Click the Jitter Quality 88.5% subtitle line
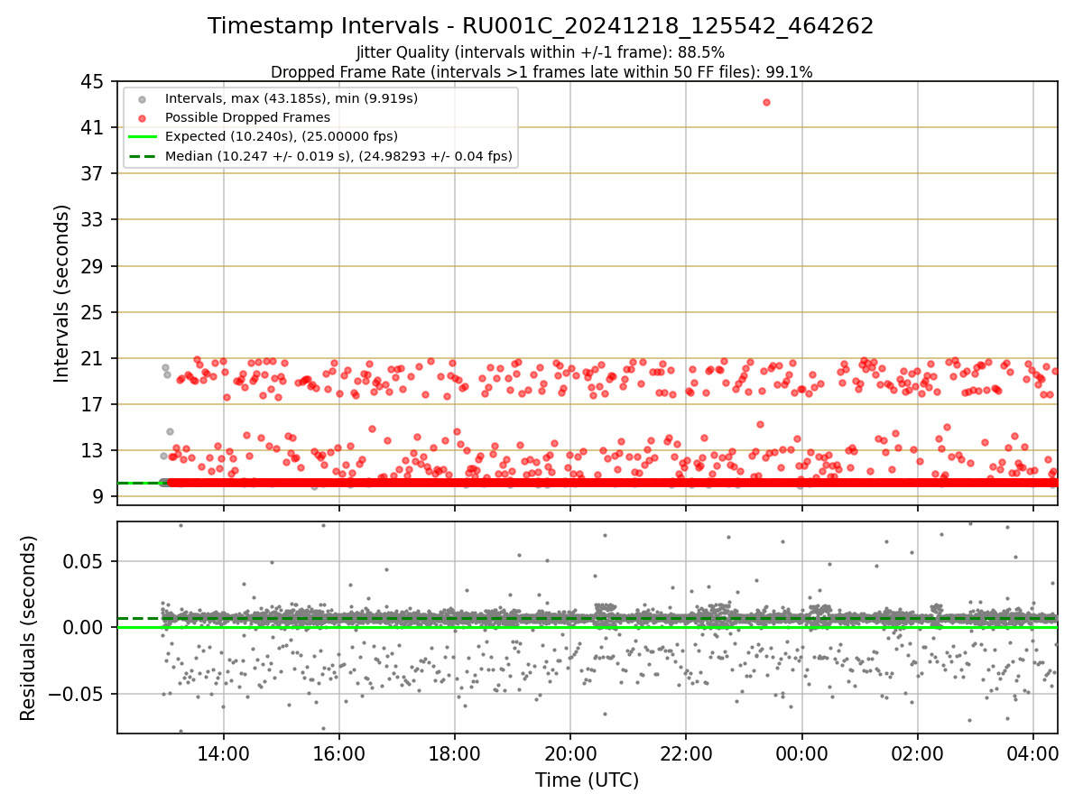1083x812 pixels. pyautogui.click(x=541, y=52)
